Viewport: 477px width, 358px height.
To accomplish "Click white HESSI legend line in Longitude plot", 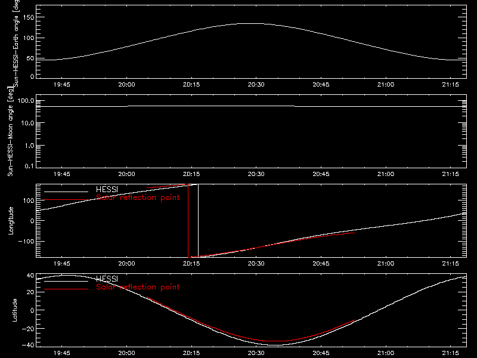I will click(66, 192).
